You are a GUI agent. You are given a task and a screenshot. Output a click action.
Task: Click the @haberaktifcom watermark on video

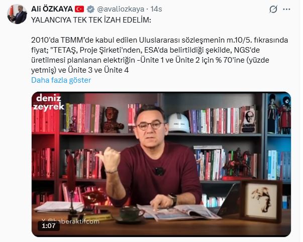[x=70, y=221]
